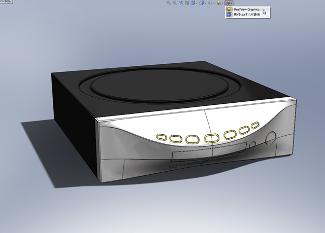The image size is (325, 233).
Task: Click the Apply Scene light icon
Action: [x=219, y=3]
